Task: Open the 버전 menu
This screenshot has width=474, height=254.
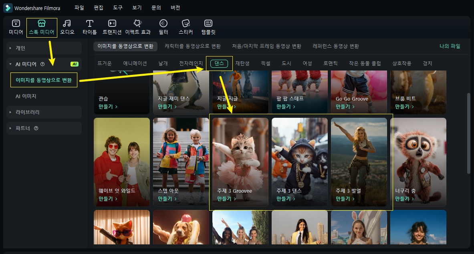Action: tap(175, 8)
